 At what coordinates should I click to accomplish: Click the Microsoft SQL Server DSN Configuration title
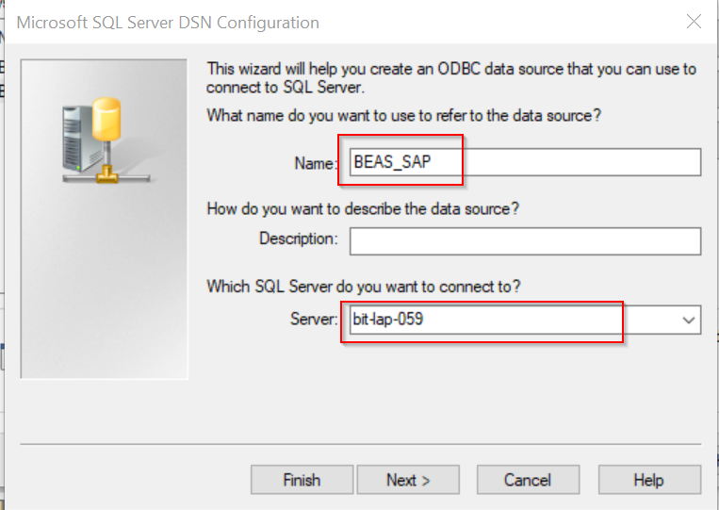tap(168, 23)
